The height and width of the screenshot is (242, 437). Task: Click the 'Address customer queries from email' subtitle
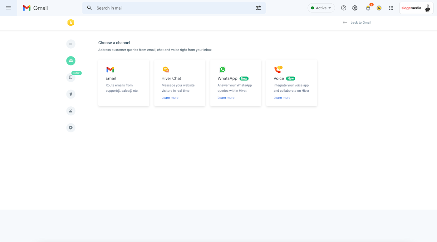155,50
